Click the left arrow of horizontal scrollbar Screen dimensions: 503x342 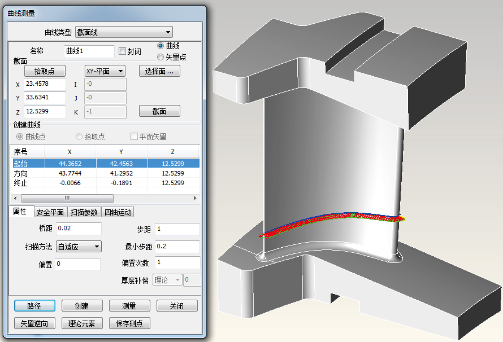tap(15, 198)
